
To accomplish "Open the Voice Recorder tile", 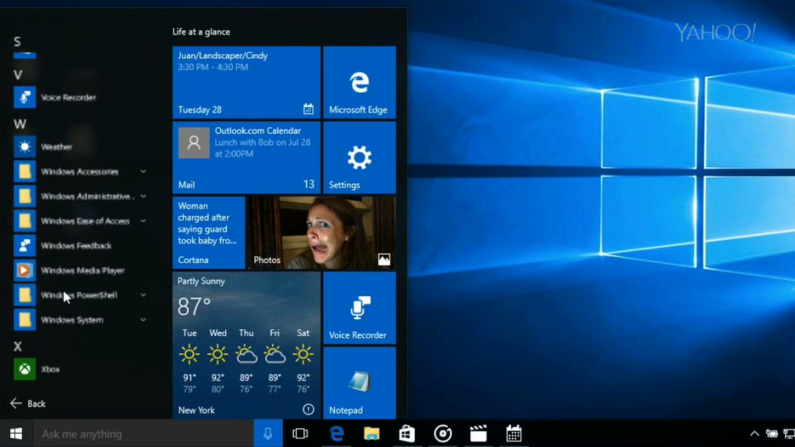I will [359, 308].
